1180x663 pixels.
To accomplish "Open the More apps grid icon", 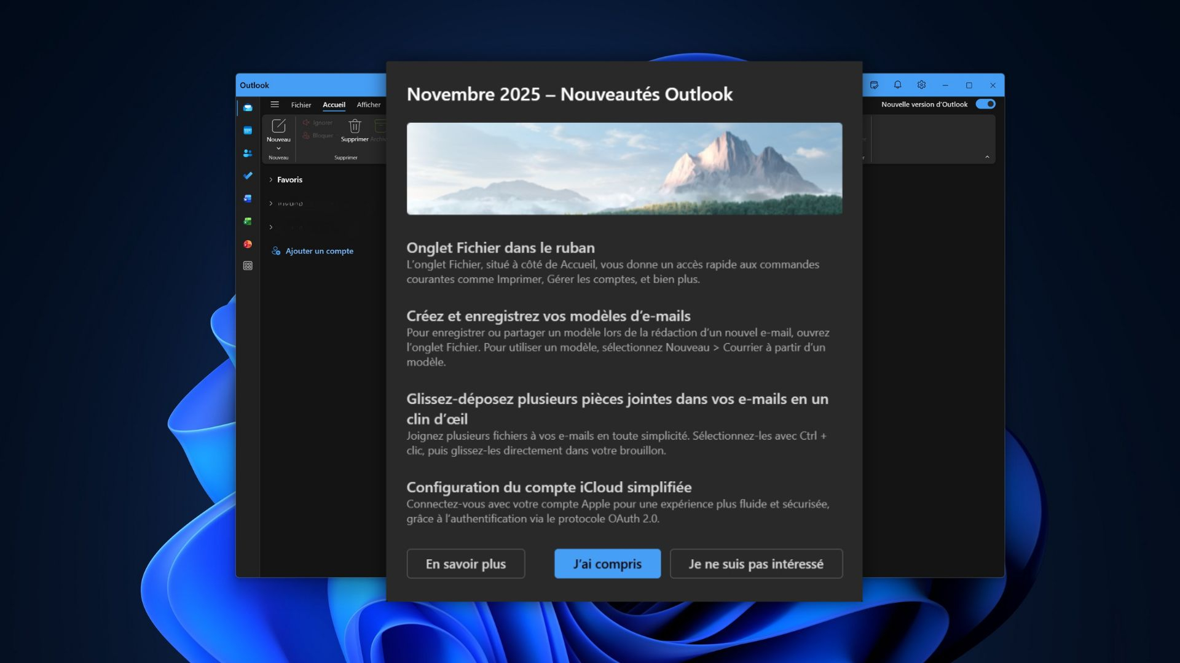I will pos(248,266).
